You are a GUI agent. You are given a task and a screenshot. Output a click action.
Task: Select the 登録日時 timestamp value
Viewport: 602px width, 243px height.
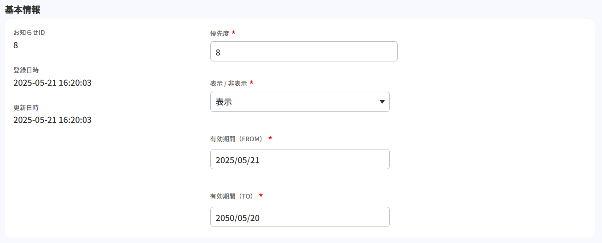[52, 83]
